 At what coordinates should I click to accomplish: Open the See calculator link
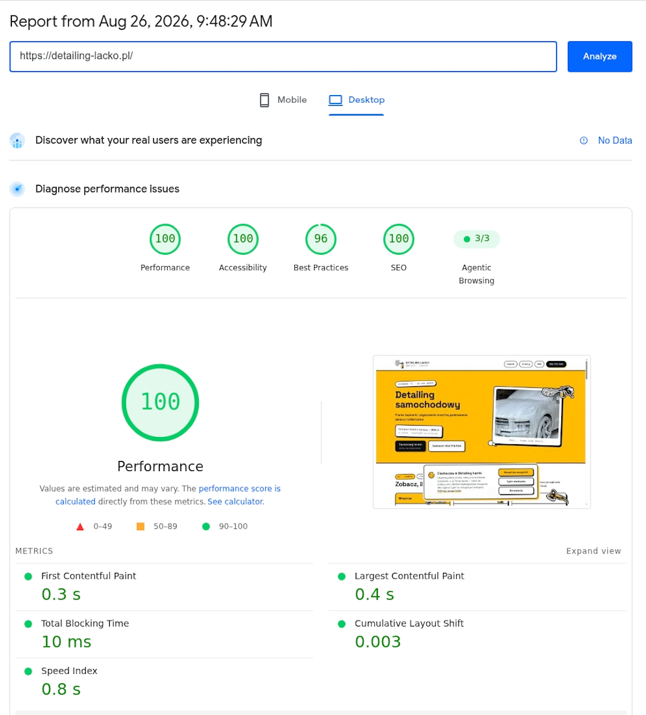[x=236, y=502]
